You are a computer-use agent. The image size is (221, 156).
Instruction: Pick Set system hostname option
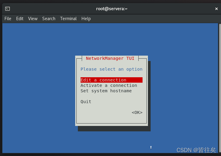click(x=106, y=91)
